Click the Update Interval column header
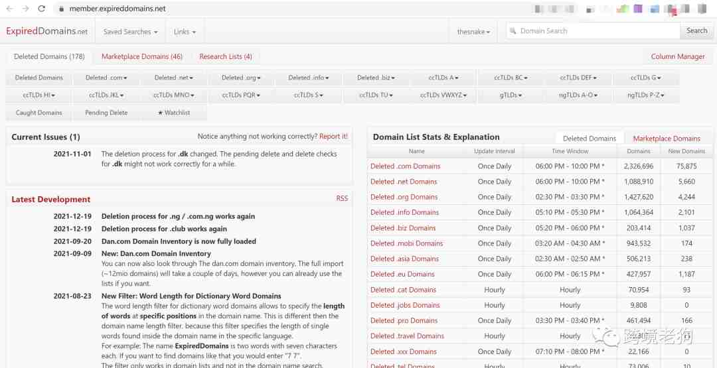717x368 pixels. coord(495,151)
